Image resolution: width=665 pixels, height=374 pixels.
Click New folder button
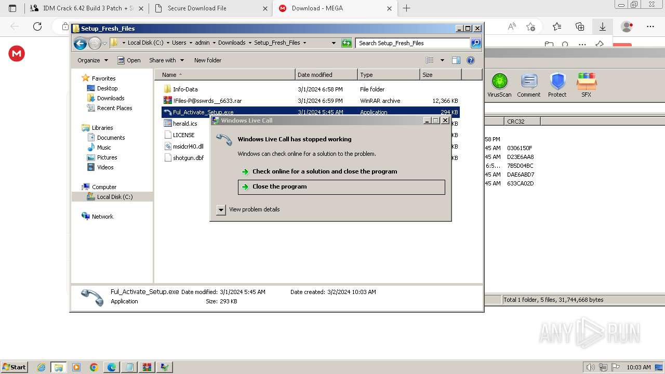(208, 60)
